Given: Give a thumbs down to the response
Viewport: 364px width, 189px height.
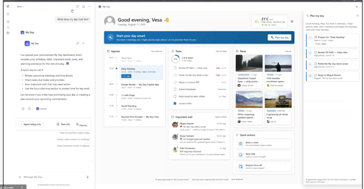Looking at the screenshot, I should click(29, 108).
